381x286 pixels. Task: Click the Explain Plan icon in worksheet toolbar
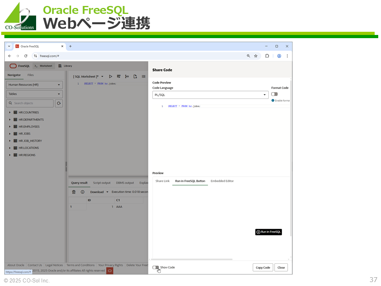(127, 76)
